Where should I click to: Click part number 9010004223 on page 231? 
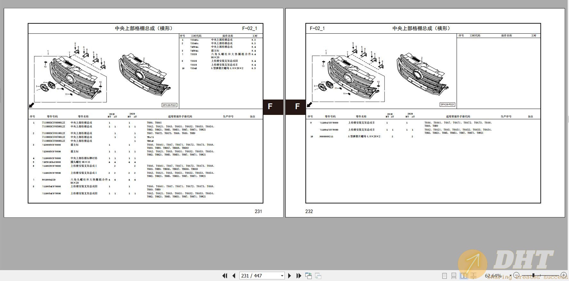[x=49, y=180]
